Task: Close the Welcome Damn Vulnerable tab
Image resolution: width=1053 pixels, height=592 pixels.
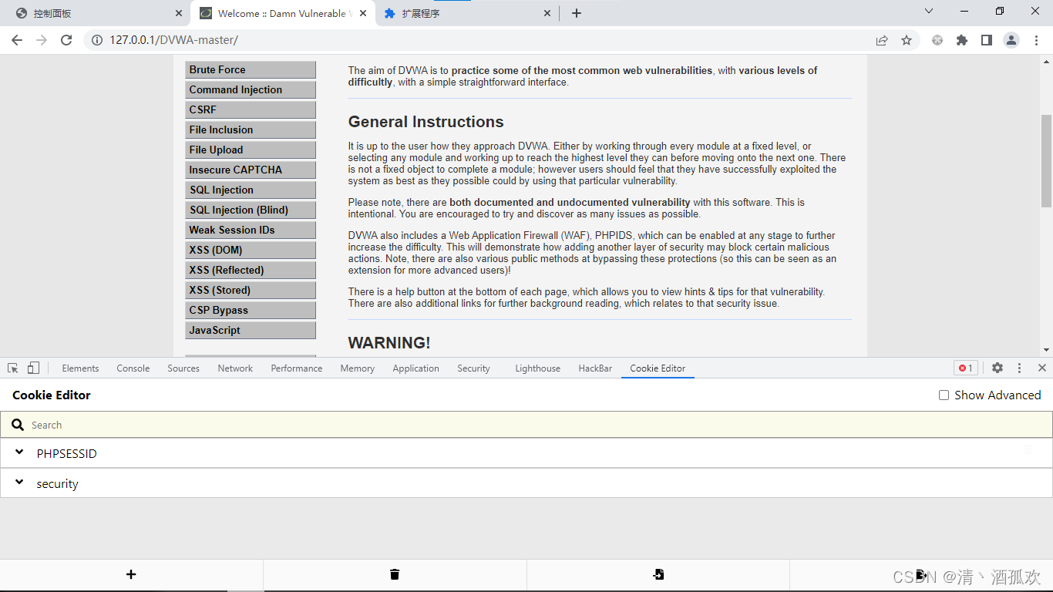Action: pos(363,13)
